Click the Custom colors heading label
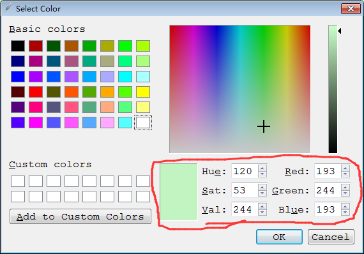 pos(50,165)
